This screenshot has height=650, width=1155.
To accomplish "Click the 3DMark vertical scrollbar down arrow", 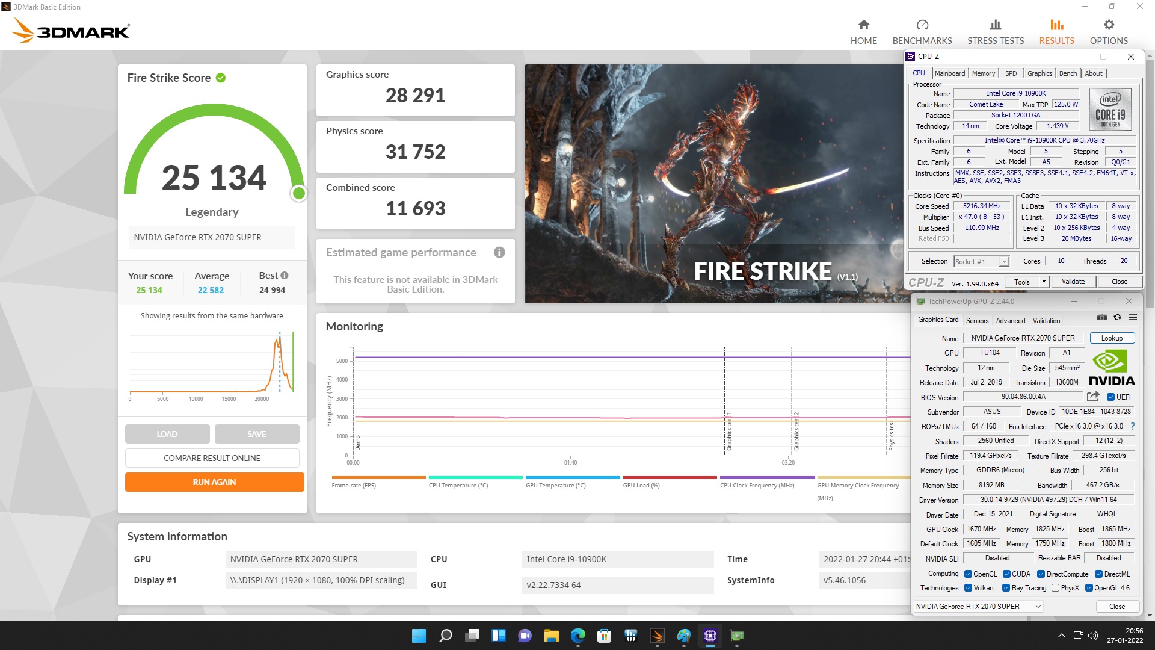I will point(1150,616).
